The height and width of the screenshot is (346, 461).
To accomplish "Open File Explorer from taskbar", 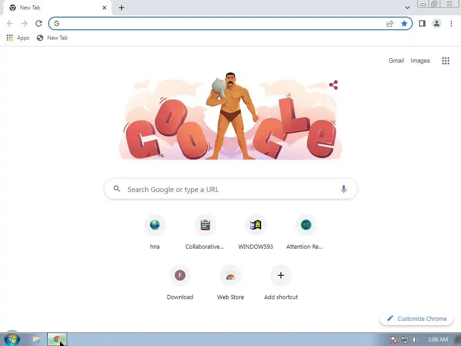I will 36,340.
